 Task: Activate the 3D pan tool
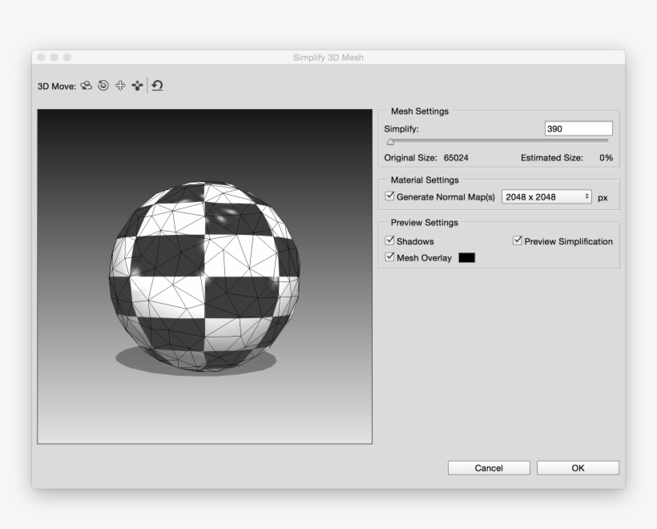click(120, 86)
